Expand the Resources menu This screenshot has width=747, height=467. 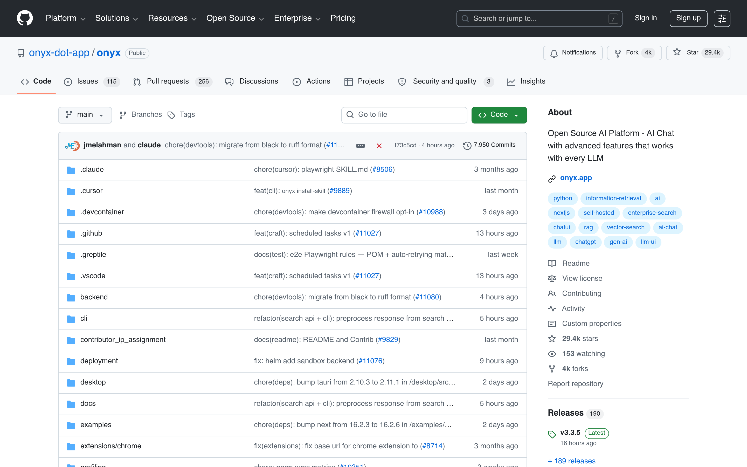click(x=172, y=18)
